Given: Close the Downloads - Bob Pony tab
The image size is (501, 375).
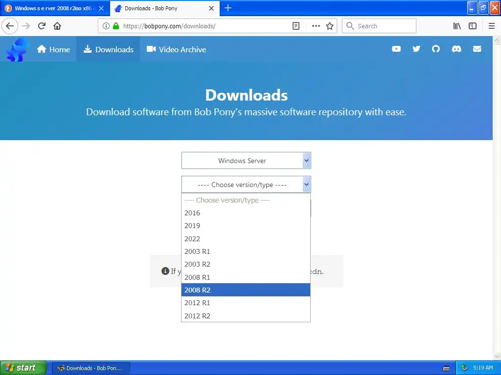Looking at the screenshot, I should tap(211, 8).
